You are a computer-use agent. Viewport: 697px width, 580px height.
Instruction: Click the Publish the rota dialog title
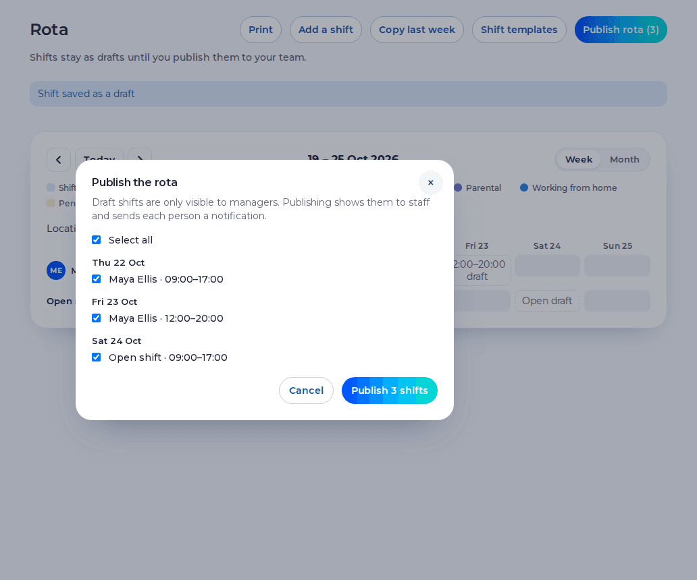134,182
